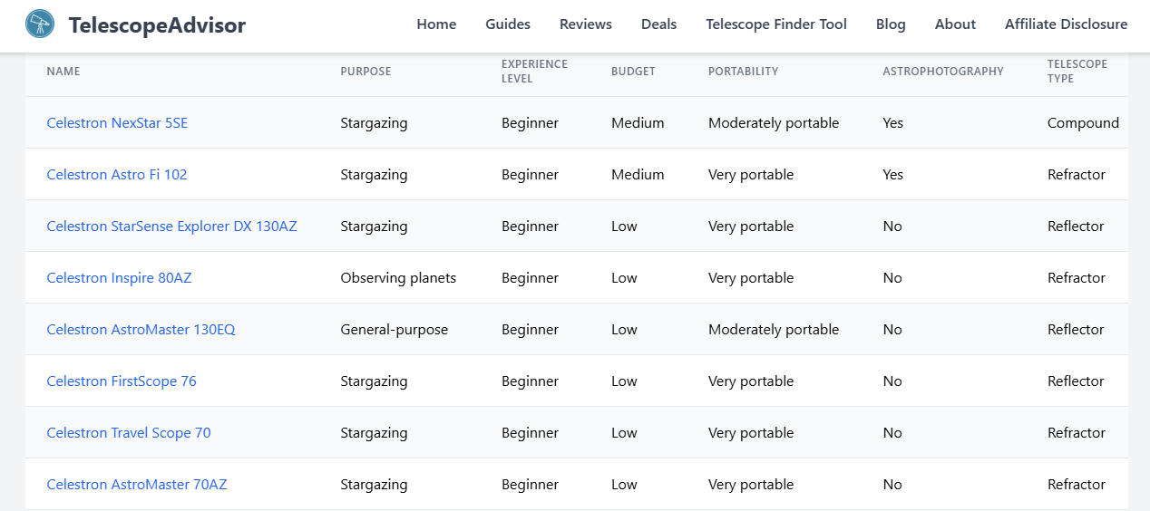Select Deals in the navigation bar

click(658, 24)
